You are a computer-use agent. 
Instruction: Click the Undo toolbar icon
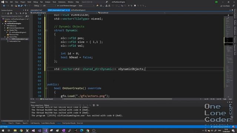click(x=25, y=6)
